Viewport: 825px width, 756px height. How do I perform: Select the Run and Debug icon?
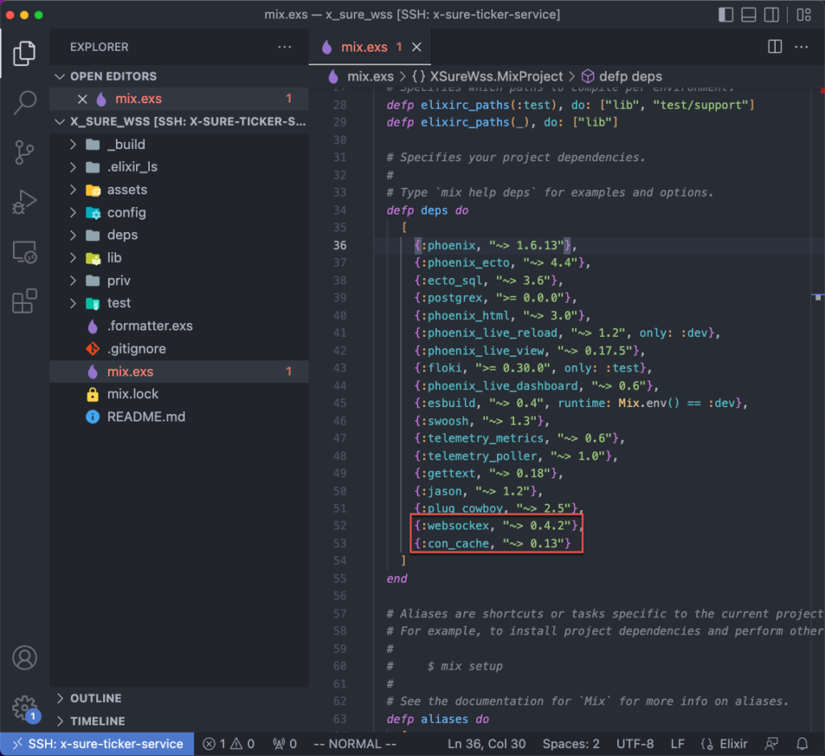24,201
